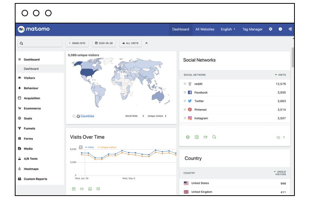Image resolution: width=310 pixels, height=199 pixels.
Task: Click Visits Over Time period calendar icon
Action: click(x=74, y=189)
